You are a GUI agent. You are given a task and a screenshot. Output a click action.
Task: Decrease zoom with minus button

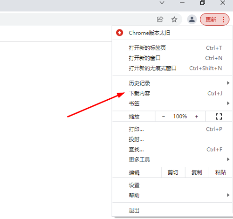(164, 116)
